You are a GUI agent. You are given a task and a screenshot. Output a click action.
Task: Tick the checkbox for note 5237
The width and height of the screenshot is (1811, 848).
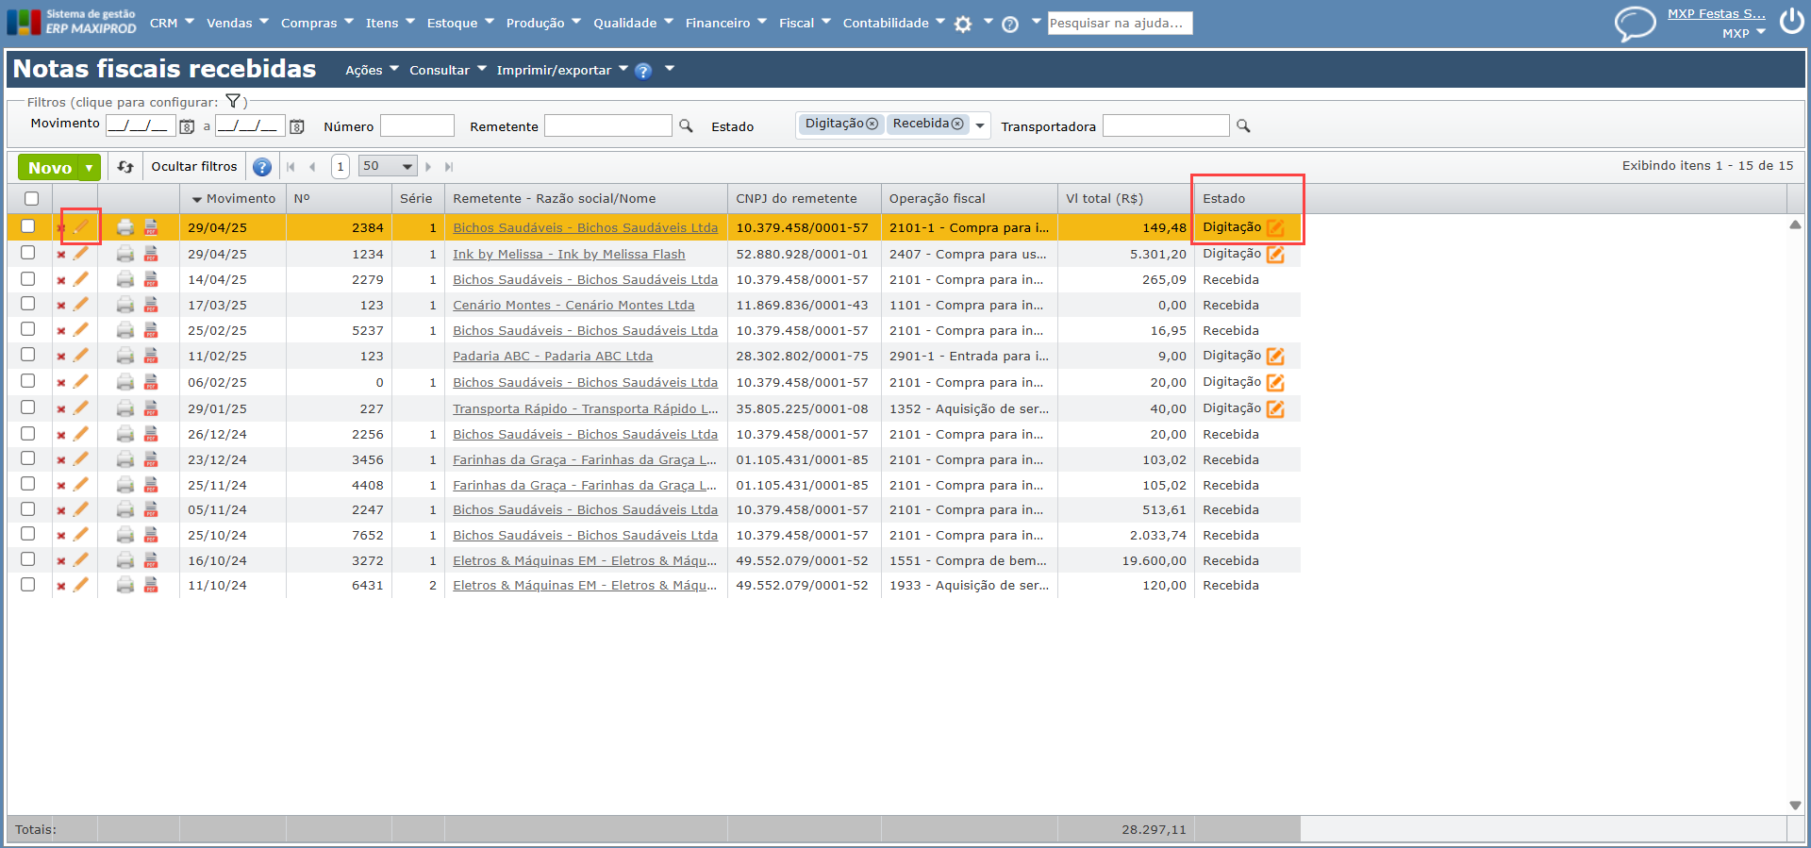tap(28, 329)
